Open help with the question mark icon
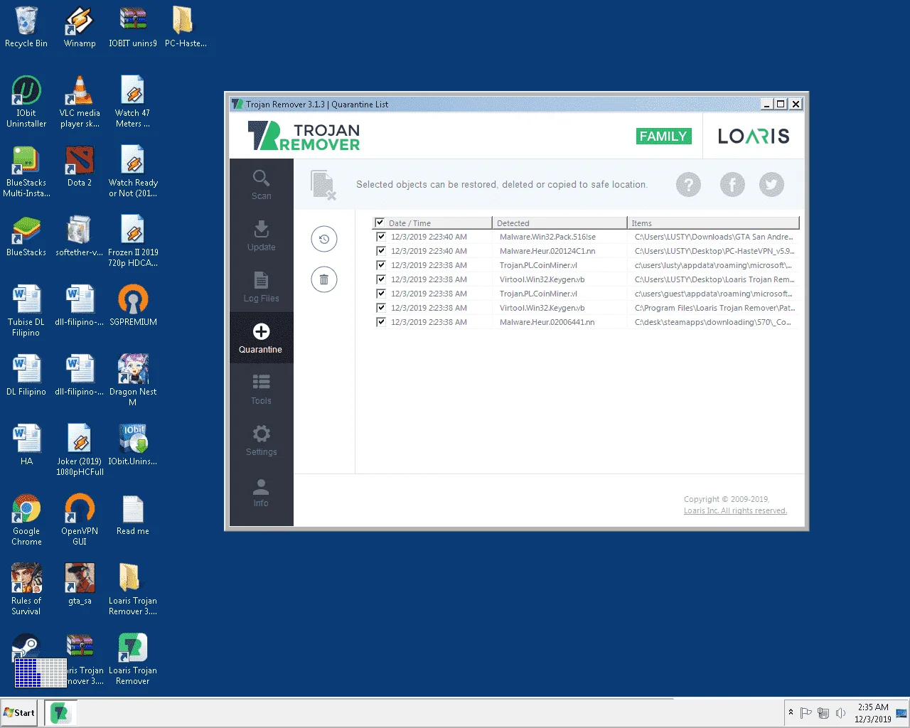Screen dimensions: 910x728 [688, 185]
